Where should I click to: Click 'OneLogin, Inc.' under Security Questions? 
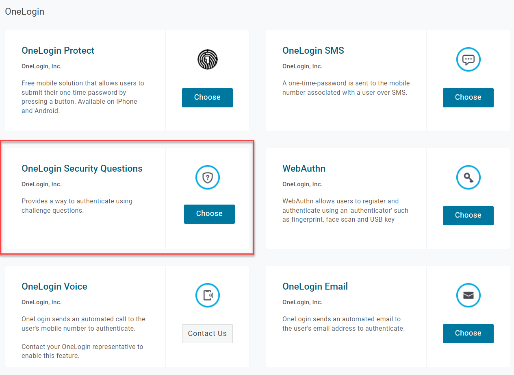tap(41, 184)
